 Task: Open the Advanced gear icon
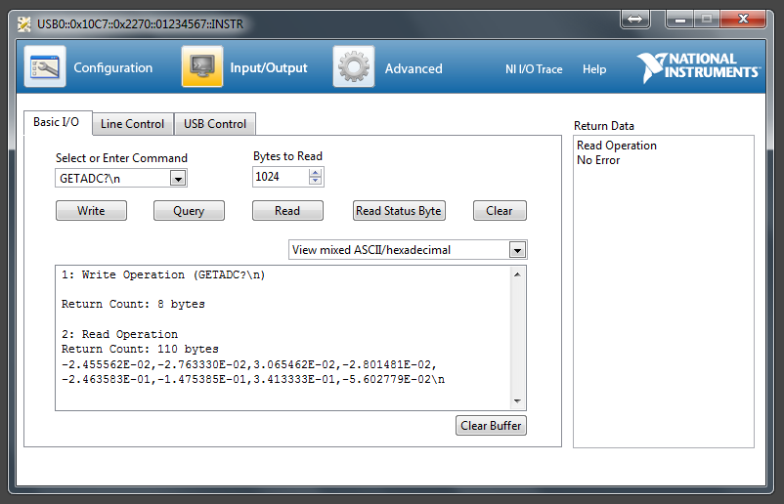tap(354, 66)
